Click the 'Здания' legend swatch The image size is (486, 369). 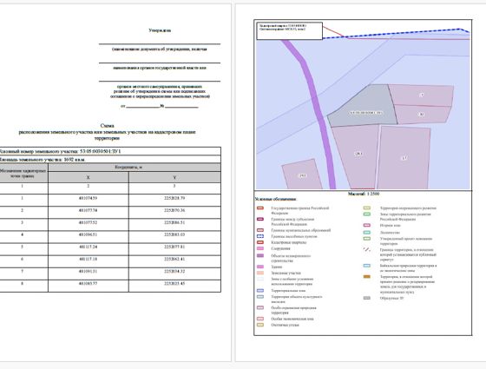[260, 267]
